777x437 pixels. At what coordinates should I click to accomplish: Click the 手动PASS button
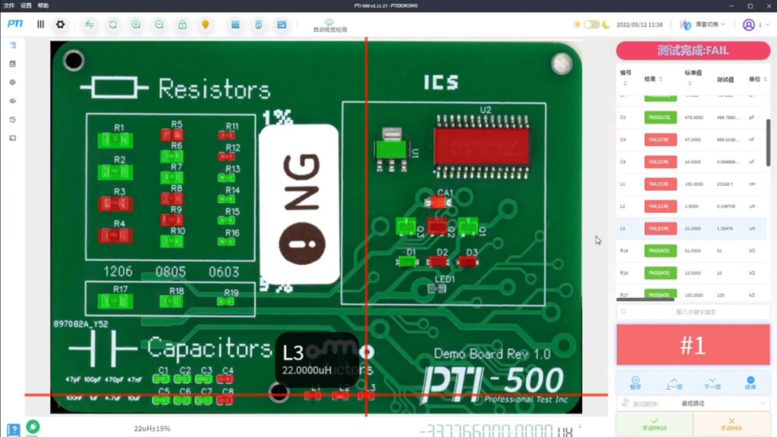click(653, 424)
